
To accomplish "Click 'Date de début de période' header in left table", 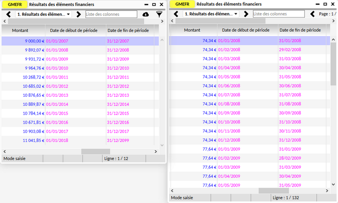I will [x=75, y=31].
